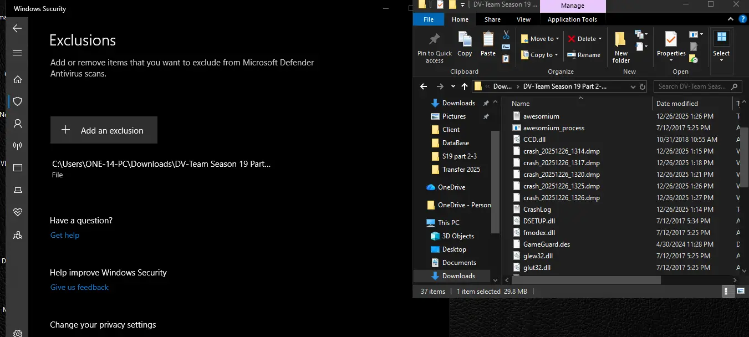
Task: Go back in Windows Security
Action: [17, 28]
